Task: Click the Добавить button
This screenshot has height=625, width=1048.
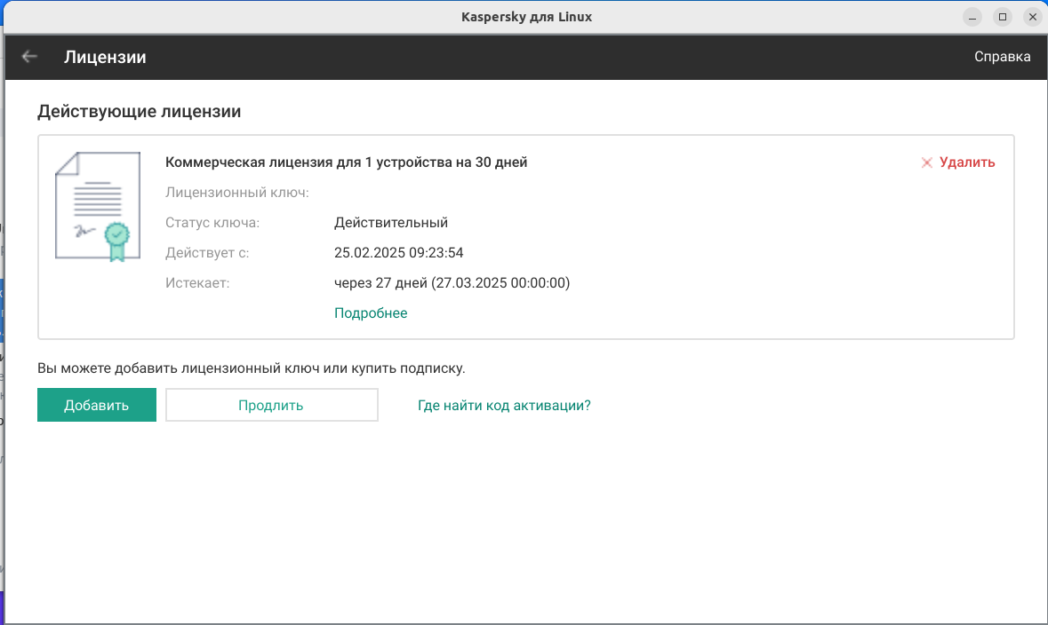Action: [x=97, y=405]
